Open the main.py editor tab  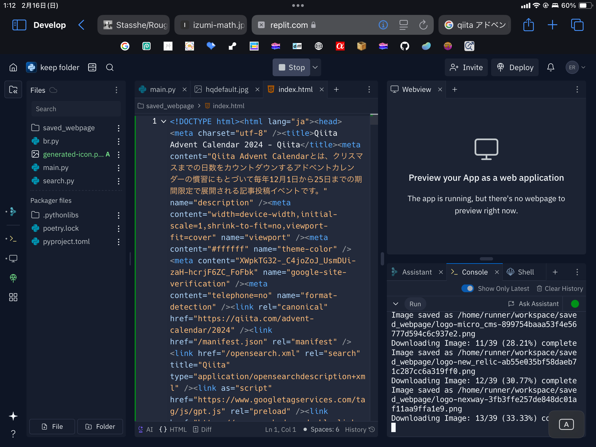pyautogui.click(x=163, y=89)
